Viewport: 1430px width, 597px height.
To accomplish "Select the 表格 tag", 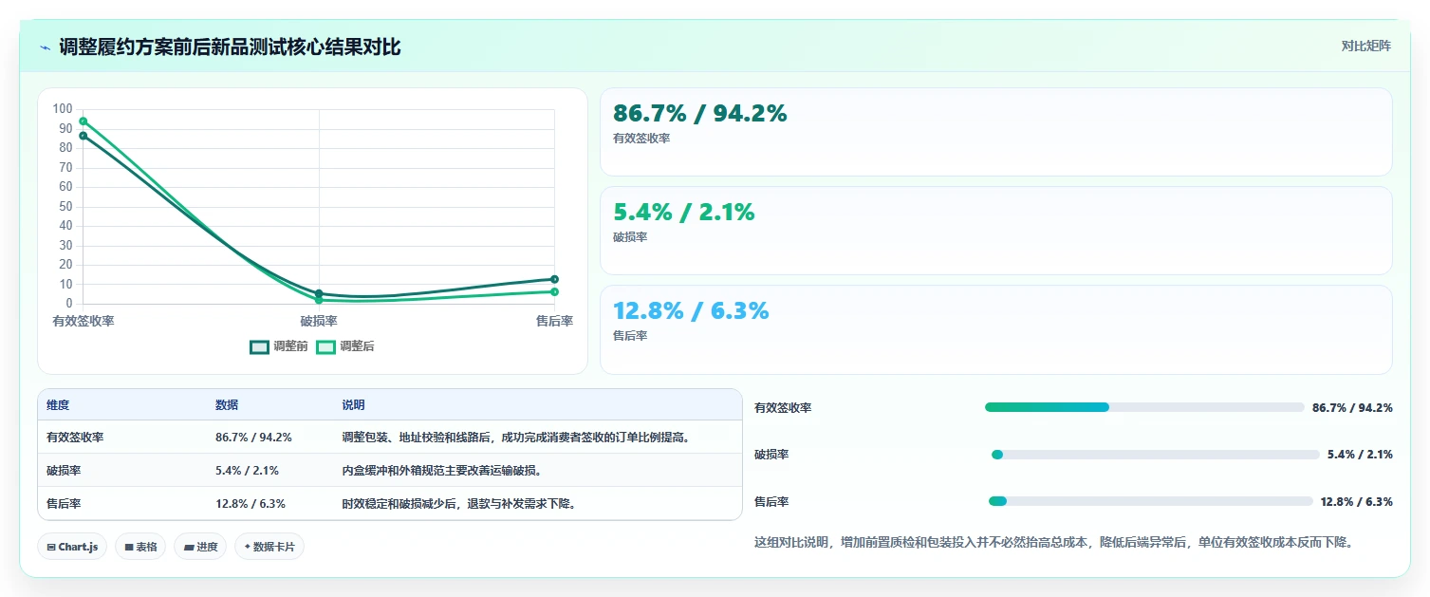I will (x=140, y=547).
